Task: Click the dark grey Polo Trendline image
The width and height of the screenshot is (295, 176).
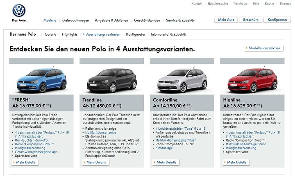Action: pyautogui.click(x=112, y=80)
